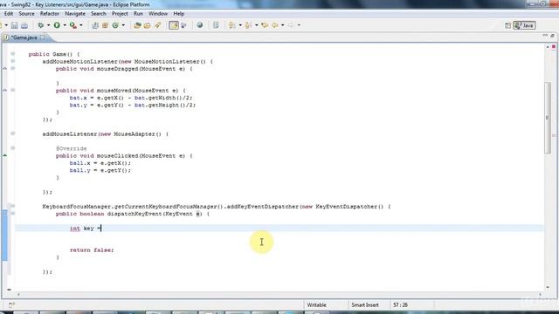Collapse the @Override annotation fold
Screen dimensions: 559x314
[13, 148]
